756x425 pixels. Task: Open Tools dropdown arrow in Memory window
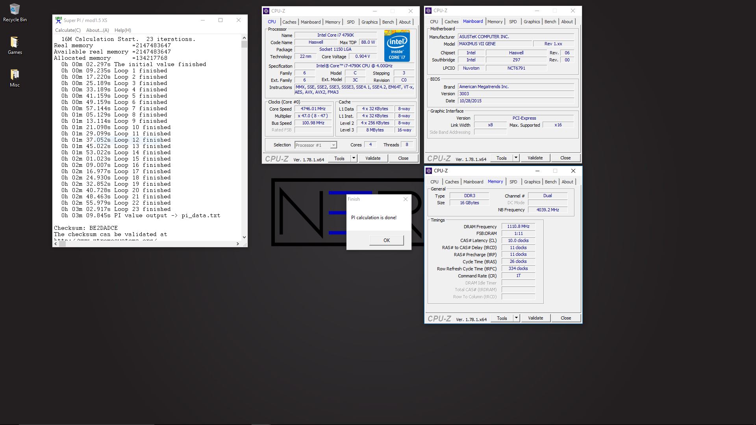click(516, 318)
